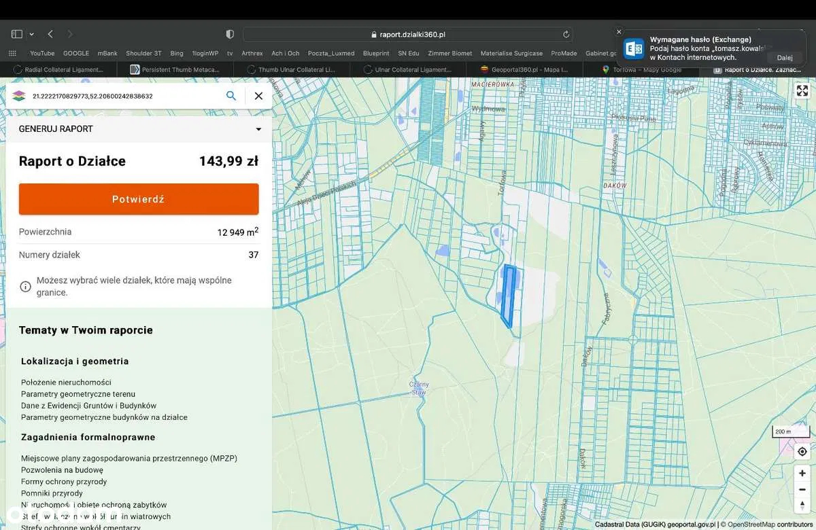Image resolution: width=816 pixels, height=530 pixels.
Task: Center map on my location
Action: tap(802, 452)
